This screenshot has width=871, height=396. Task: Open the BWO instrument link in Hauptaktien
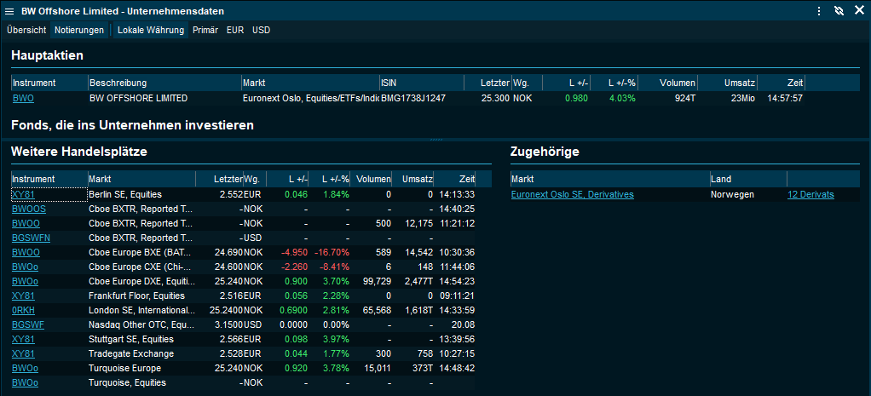[x=23, y=99]
